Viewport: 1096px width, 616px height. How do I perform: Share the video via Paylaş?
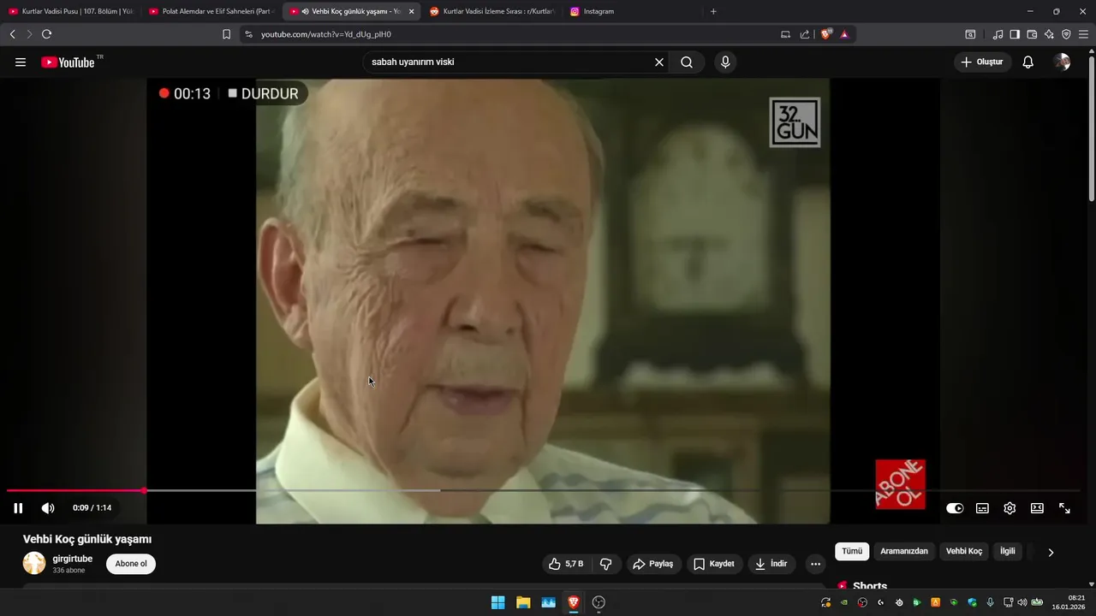click(653, 564)
